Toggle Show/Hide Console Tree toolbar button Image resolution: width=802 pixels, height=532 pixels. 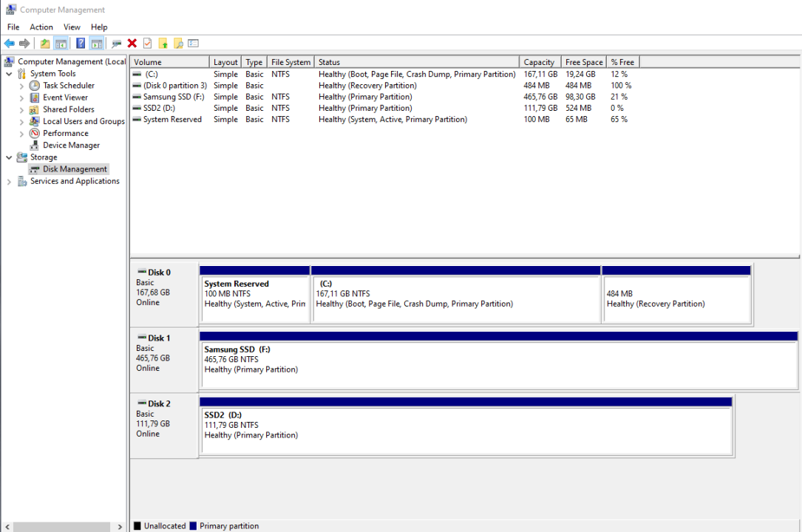click(x=61, y=44)
